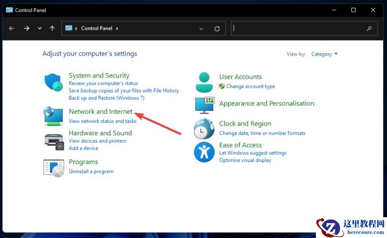
Task: Click Change date, time or number formats
Action: [262, 133]
